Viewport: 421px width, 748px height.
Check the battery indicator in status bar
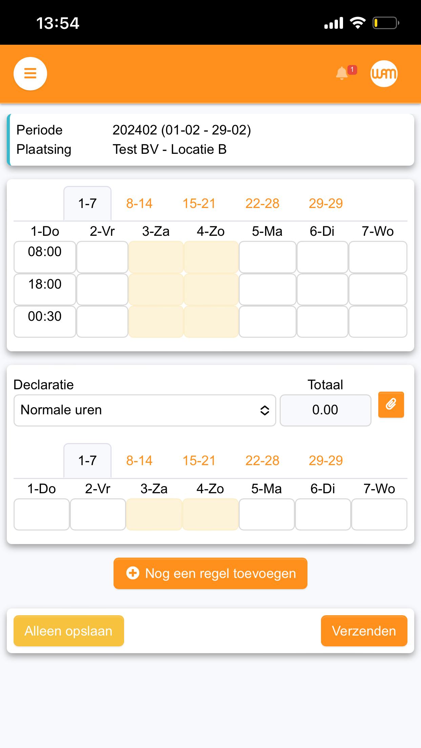(386, 23)
